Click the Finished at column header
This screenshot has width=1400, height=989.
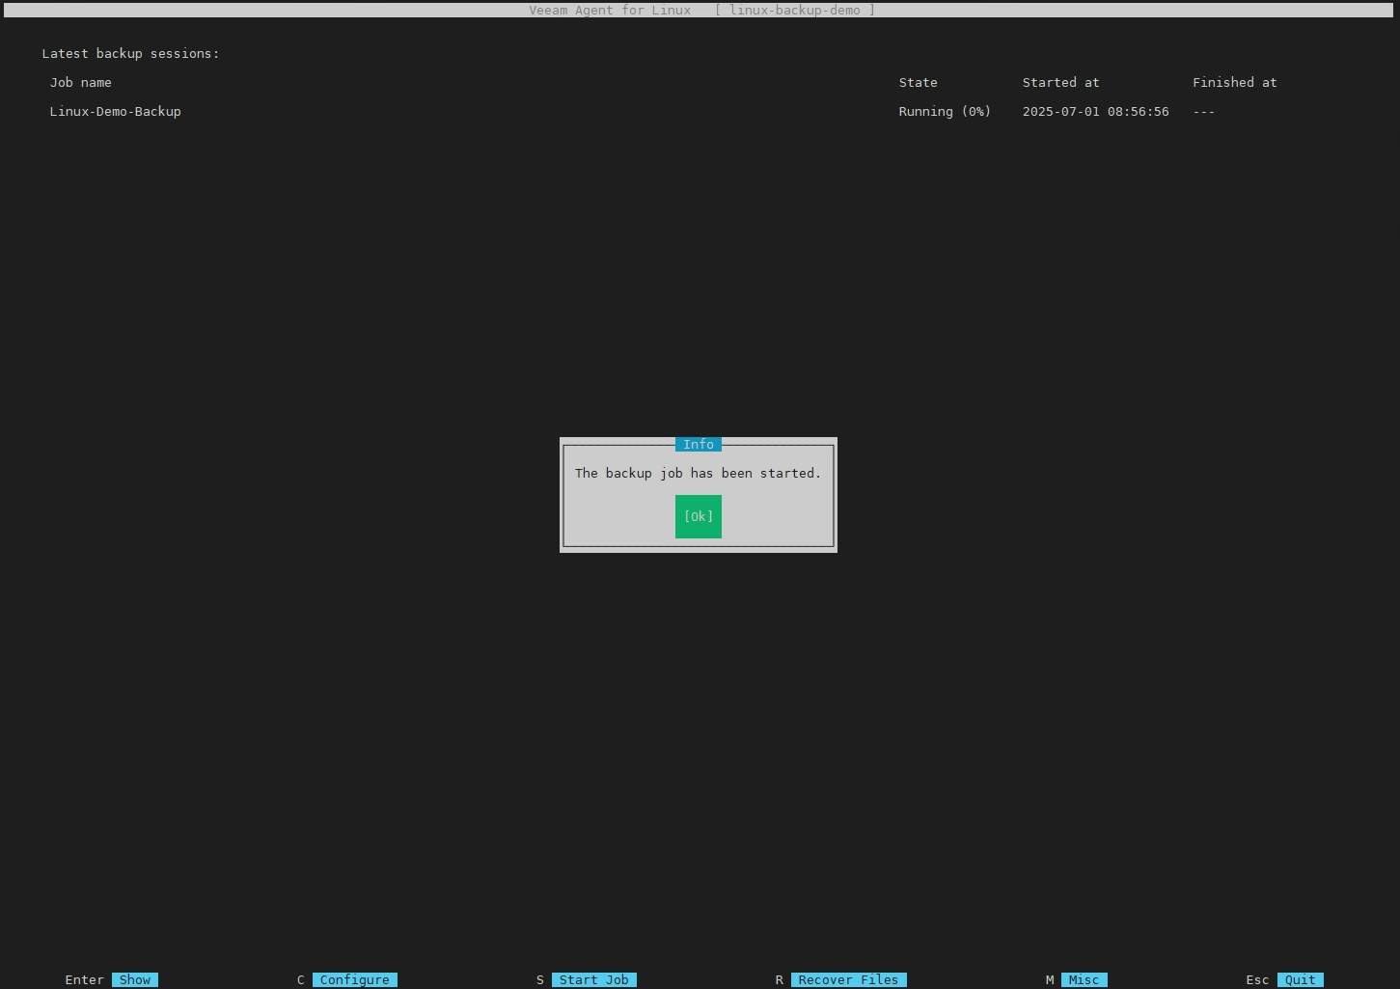[1234, 83]
